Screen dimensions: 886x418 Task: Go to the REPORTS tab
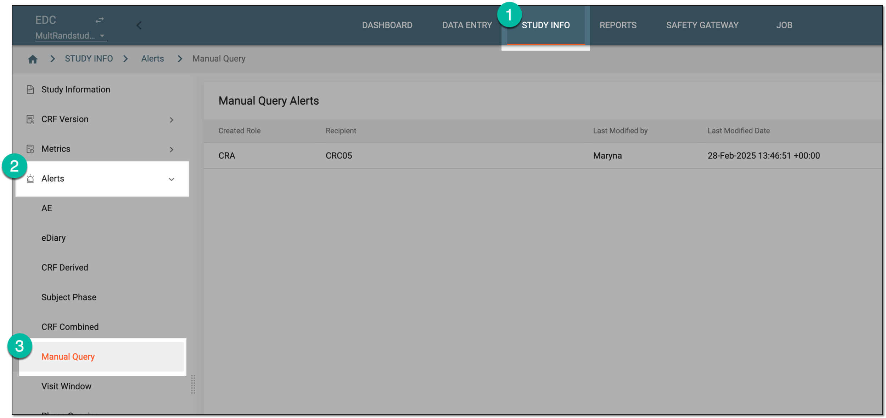(x=618, y=25)
